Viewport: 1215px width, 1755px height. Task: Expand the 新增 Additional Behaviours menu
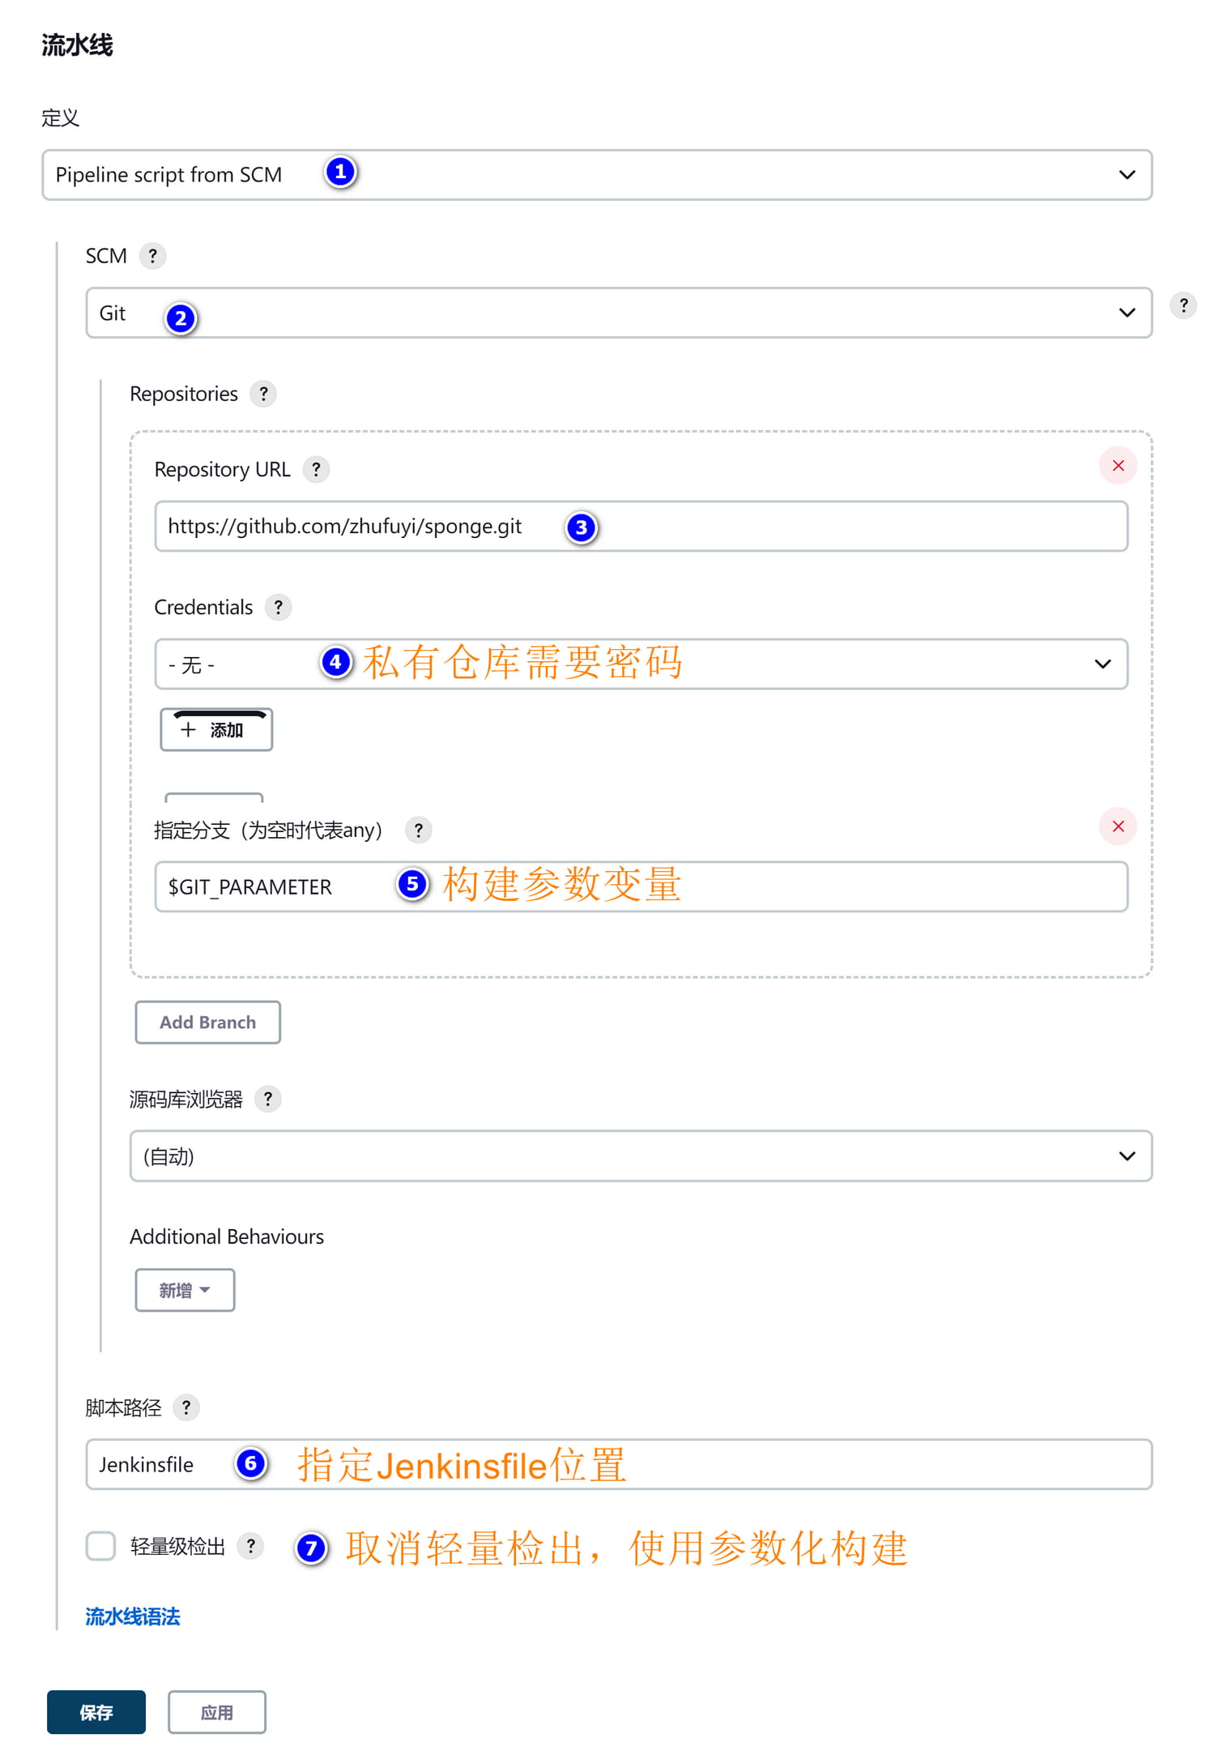(x=185, y=1290)
